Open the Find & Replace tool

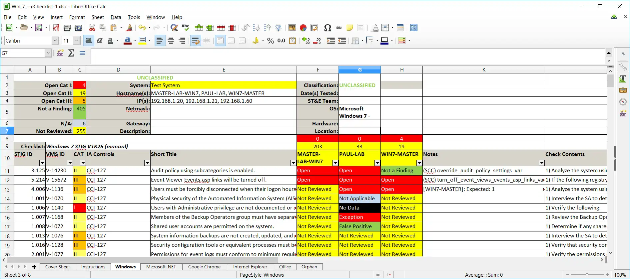pyautogui.click(x=174, y=28)
